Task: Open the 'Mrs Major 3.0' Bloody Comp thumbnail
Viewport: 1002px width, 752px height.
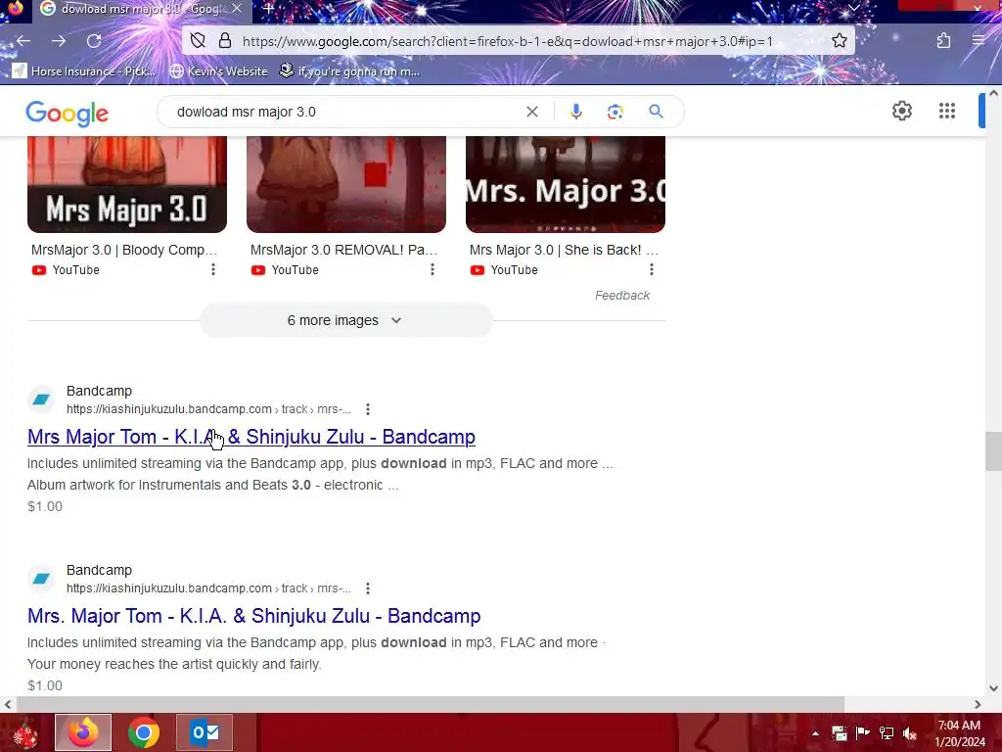Action: (x=127, y=184)
